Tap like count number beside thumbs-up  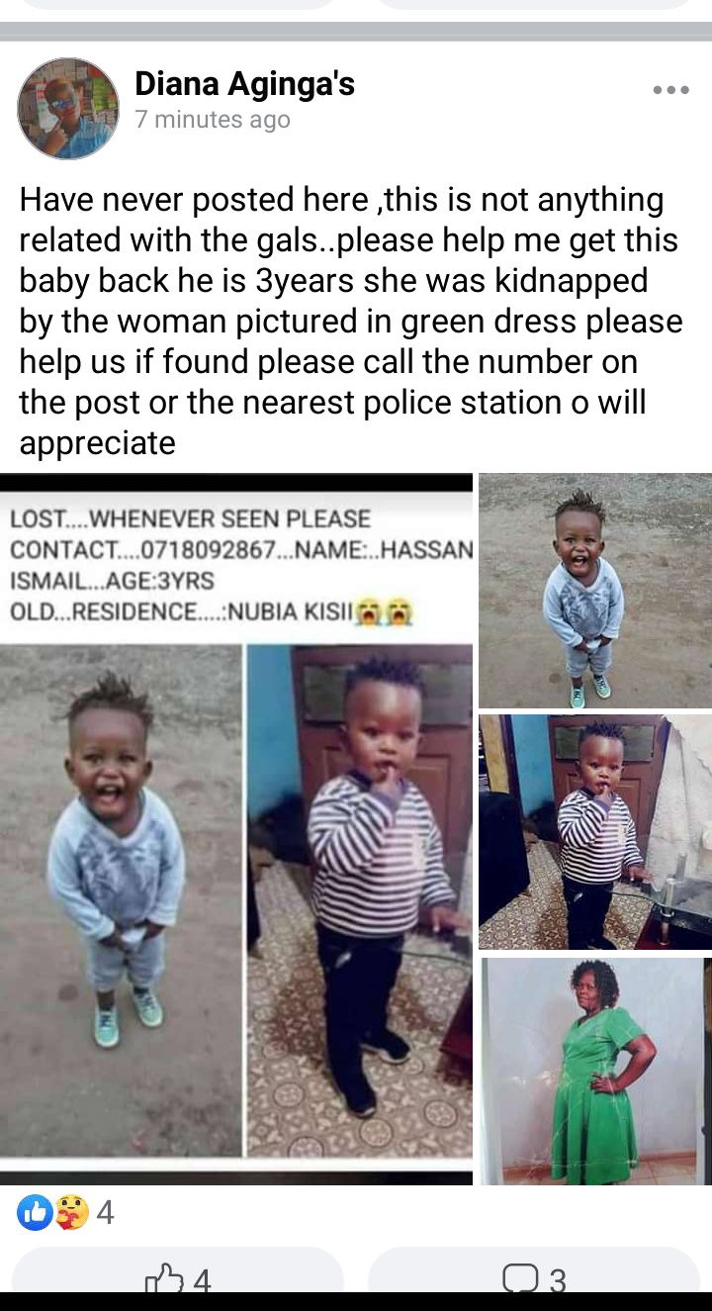pos(201,1281)
